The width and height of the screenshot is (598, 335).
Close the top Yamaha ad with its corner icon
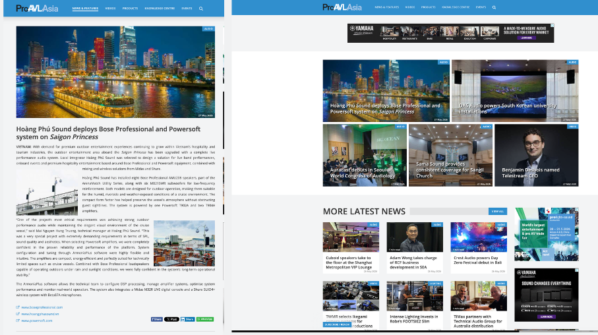553,26
